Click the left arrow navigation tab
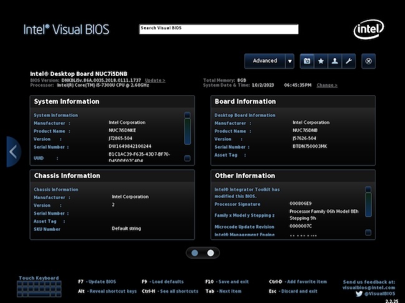This screenshot has width=405, height=303. [14, 152]
